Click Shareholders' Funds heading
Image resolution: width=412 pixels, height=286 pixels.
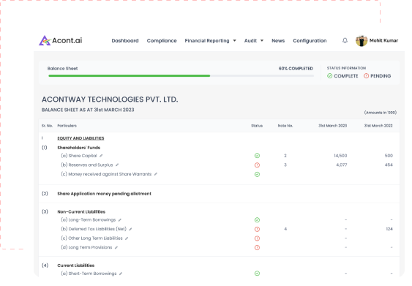(79, 148)
